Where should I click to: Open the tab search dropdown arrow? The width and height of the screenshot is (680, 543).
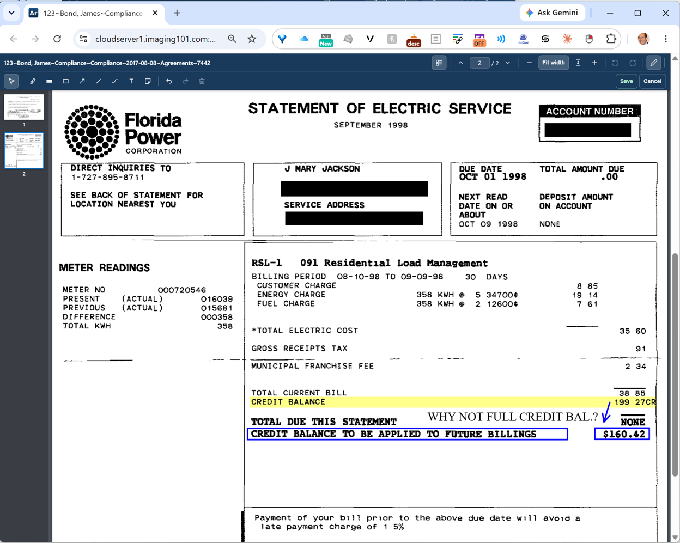(x=11, y=13)
